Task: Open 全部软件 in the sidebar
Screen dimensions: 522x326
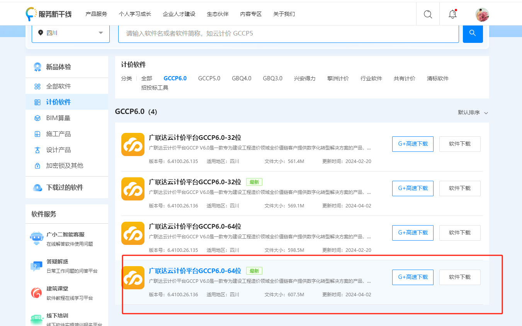Action: click(67, 87)
